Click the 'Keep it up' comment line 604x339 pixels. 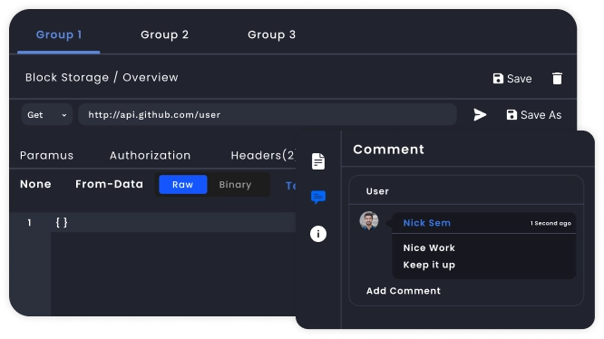pyautogui.click(x=429, y=265)
